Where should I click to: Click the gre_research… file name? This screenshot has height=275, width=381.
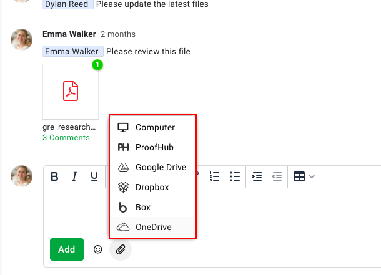point(69,127)
